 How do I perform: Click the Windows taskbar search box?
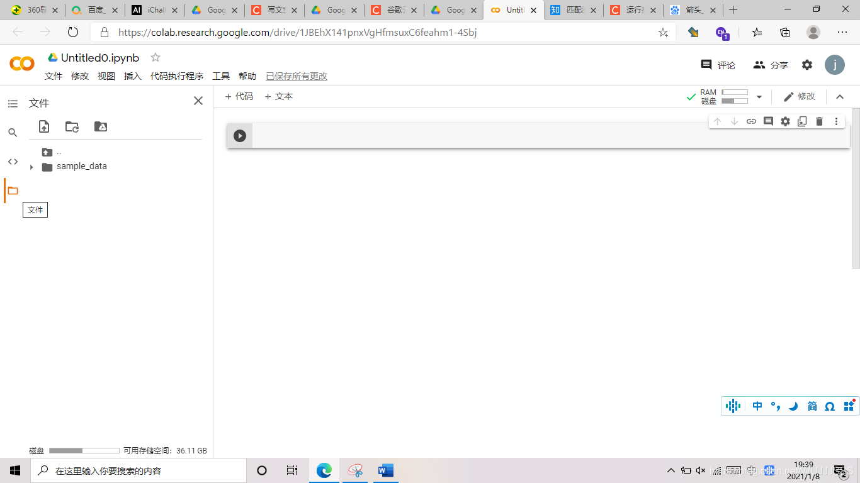[139, 470]
